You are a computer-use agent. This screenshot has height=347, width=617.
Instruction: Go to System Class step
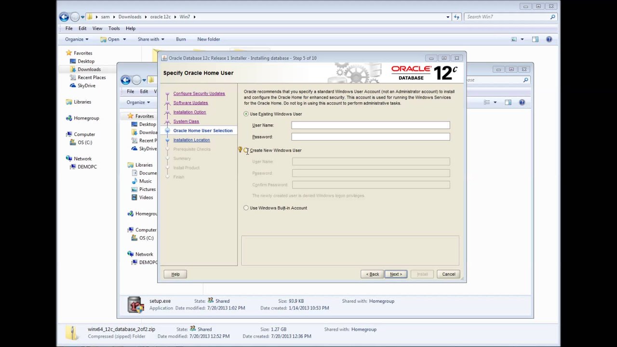(186, 121)
